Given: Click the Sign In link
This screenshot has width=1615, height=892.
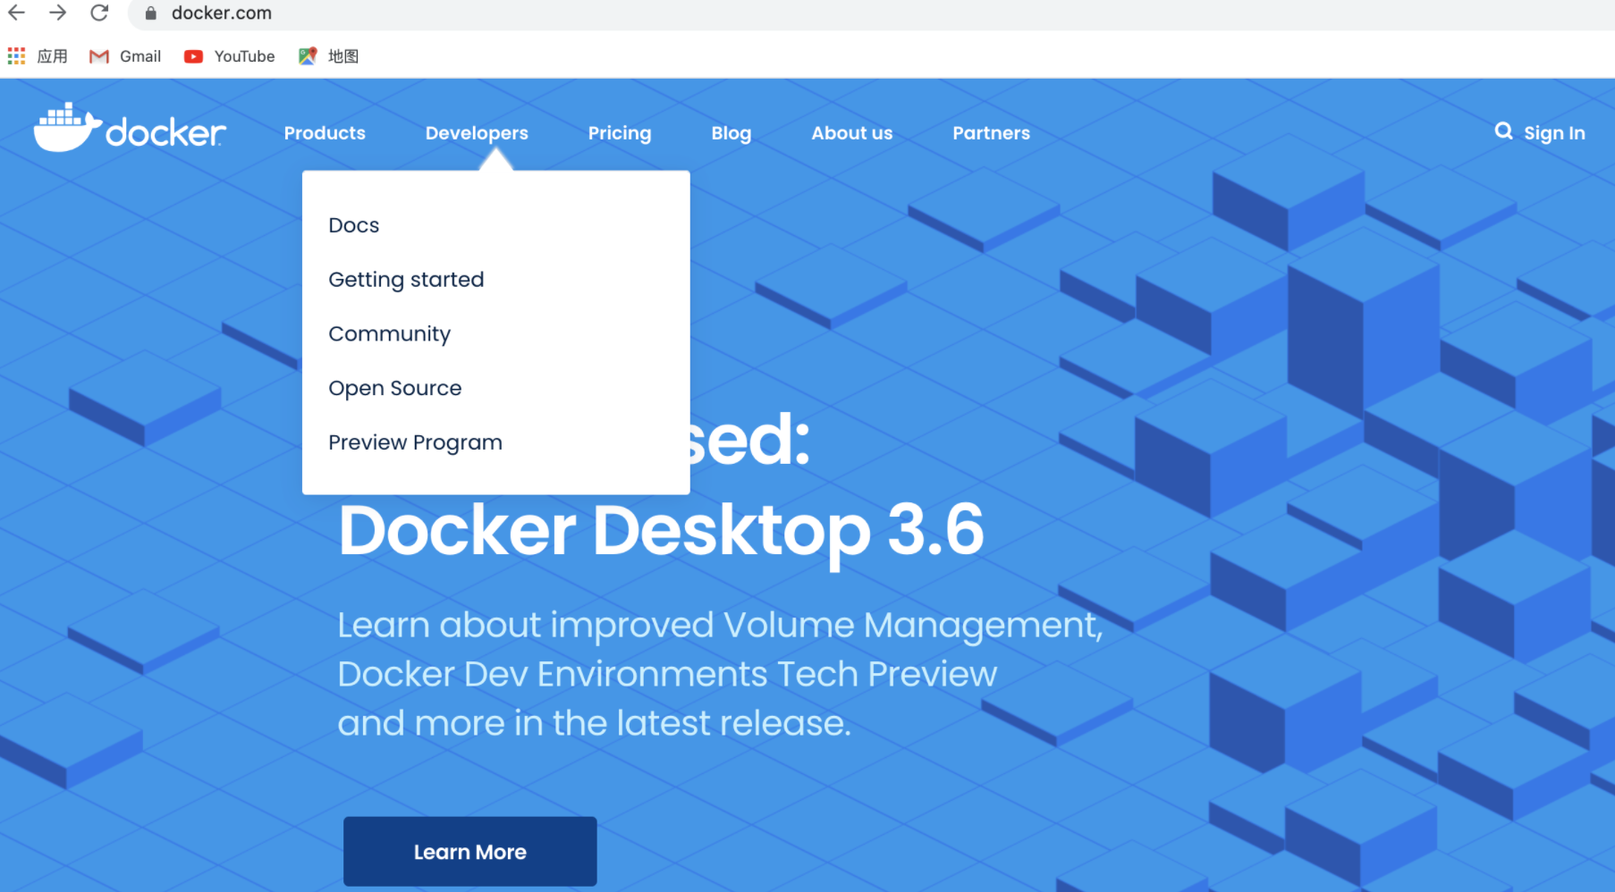Looking at the screenshot, I should (1554, 133).
